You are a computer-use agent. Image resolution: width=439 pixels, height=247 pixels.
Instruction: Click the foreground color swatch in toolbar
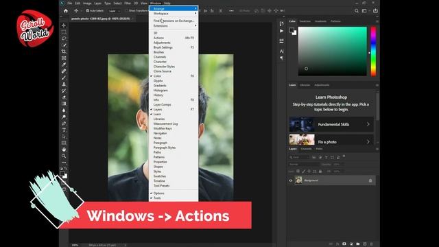click(x=62, y=174)
